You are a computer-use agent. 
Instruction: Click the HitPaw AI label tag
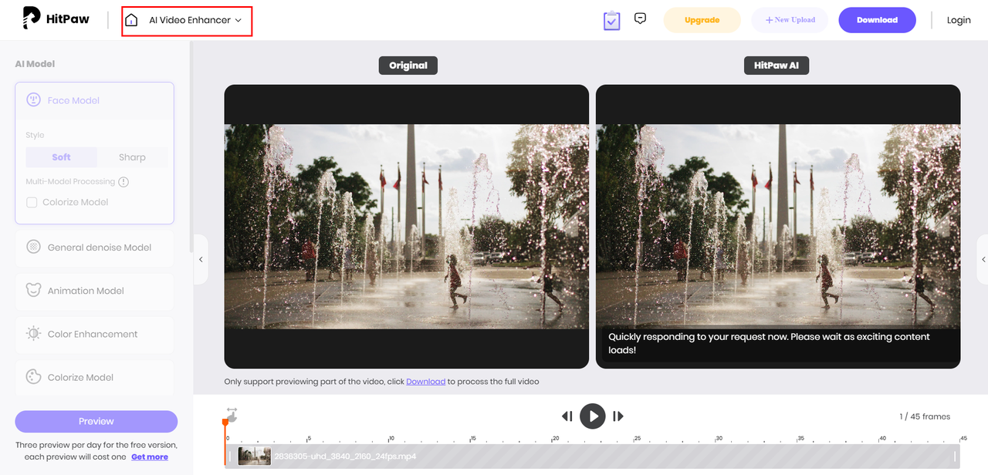pos(777,66)
